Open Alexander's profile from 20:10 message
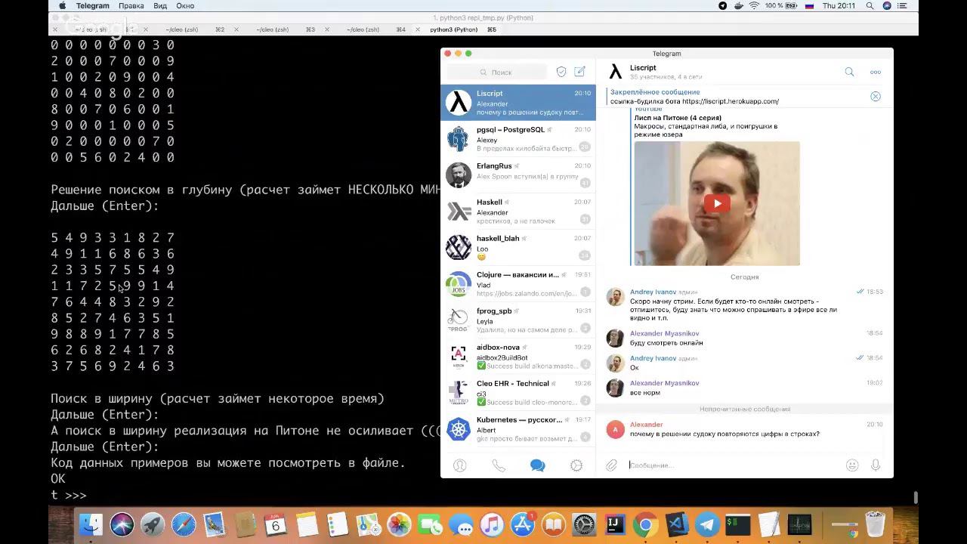Image resolution: width=967 pixels, height=544 pixels. pyautogui.click(x=646, y=425)
